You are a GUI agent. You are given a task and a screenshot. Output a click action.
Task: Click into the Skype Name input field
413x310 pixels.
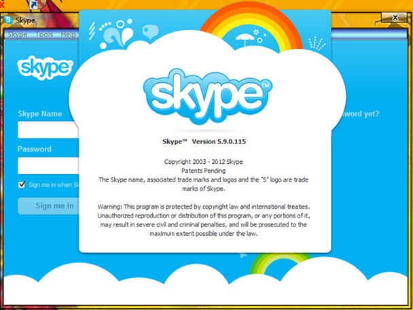pos(48,130)
